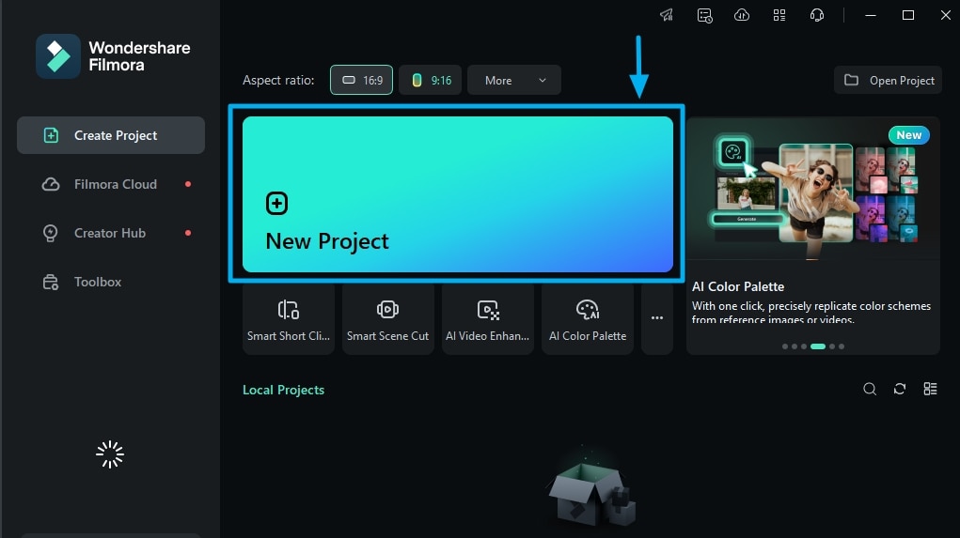Select the 16:9 aspect ratio
This screenshot has height=538, width=960.
(x=361, y=80)
